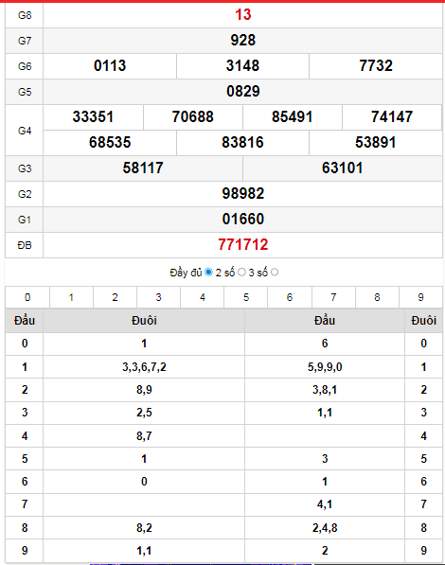Choose digit filter tab 2
Viewport: 445px width, 565px height.
pos(115,297)
